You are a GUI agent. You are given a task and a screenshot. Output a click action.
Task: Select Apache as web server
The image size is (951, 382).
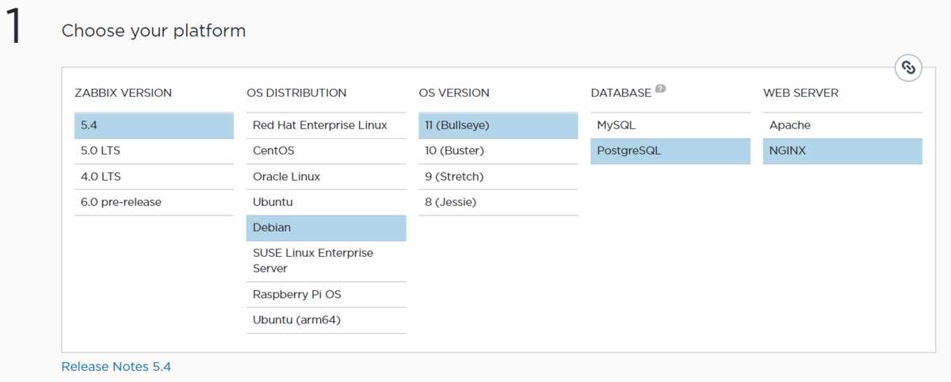842,125
